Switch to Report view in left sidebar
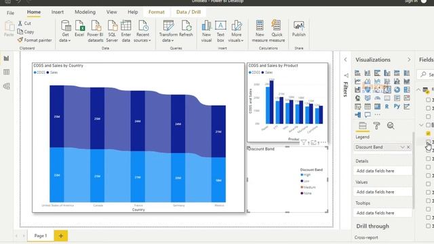Image resolution: width=434 pixels, height=244 pixels. click(6, 58)
